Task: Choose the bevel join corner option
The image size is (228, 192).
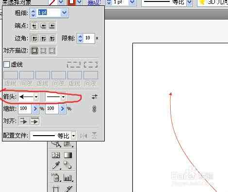Action: pyautogui.click(x=52, y=38)
